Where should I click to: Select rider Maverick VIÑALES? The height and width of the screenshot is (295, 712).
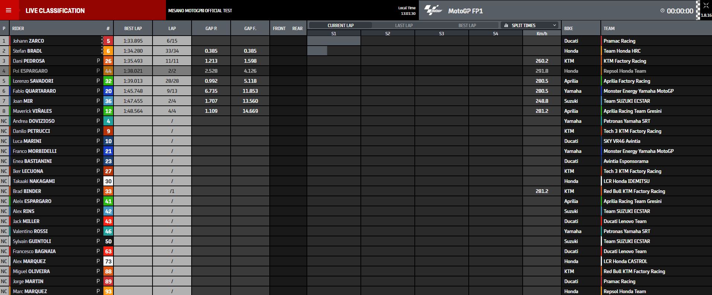pyautogui.click(x=32, y=111)
